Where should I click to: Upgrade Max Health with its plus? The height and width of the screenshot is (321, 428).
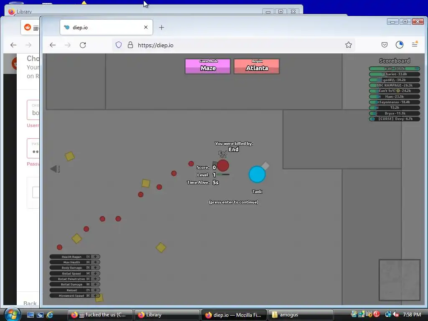click(95, 262)
